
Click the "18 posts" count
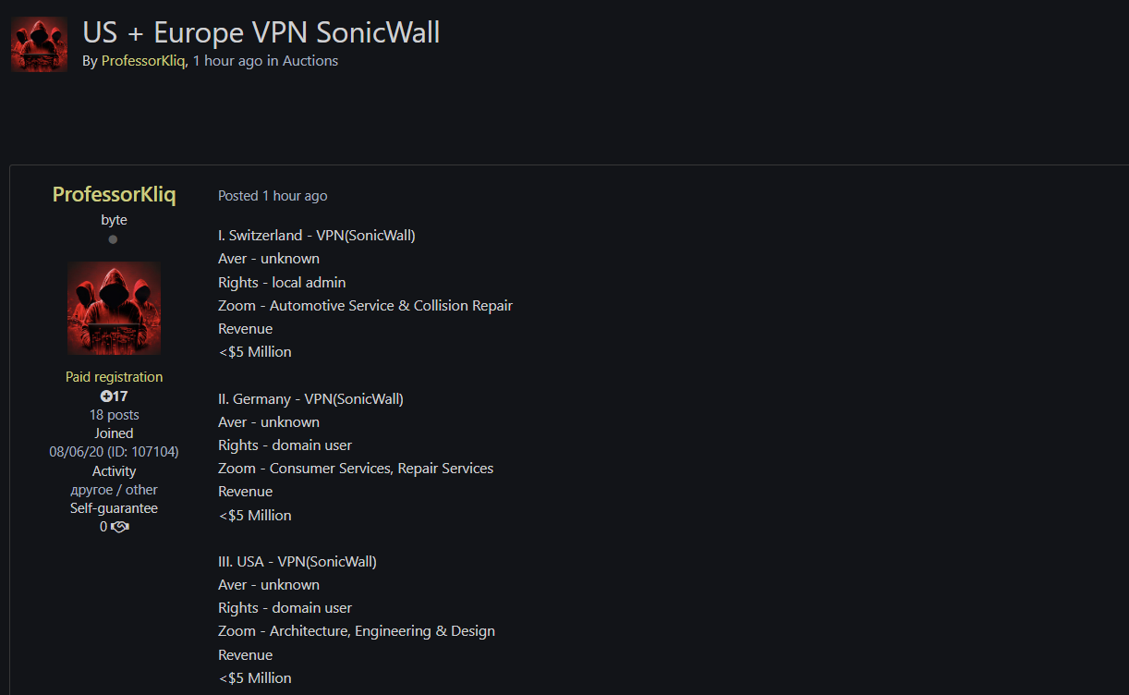(x=114, y=415)
